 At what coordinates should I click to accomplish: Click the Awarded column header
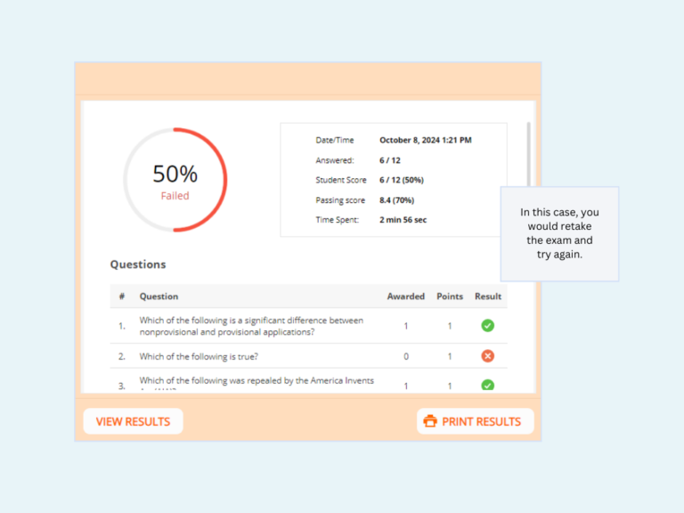click(x=405, y=297)
